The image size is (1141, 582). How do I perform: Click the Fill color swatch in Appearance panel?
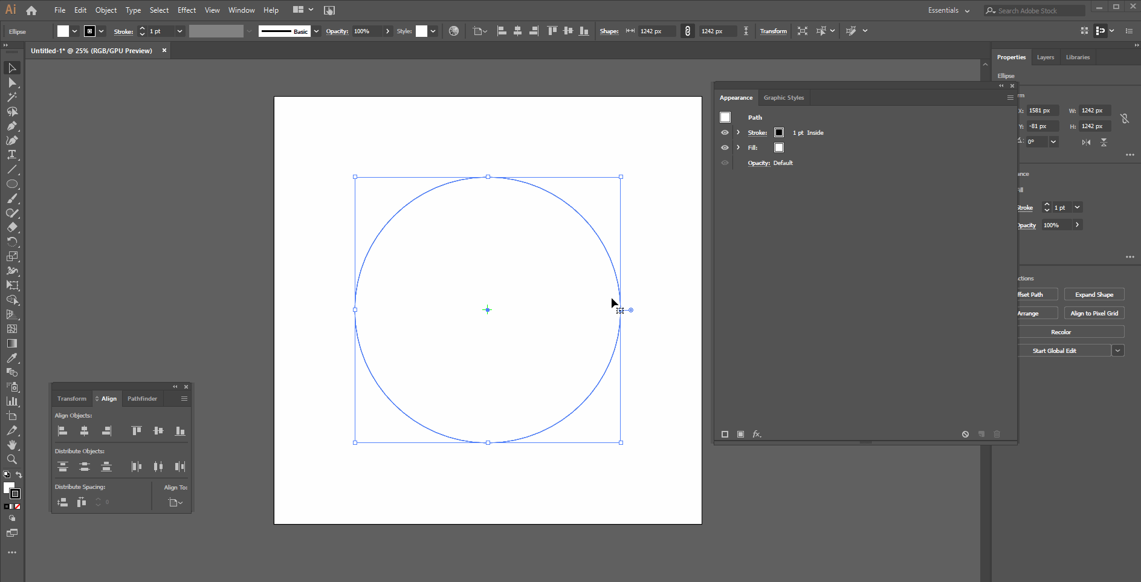tap(779, 147)
